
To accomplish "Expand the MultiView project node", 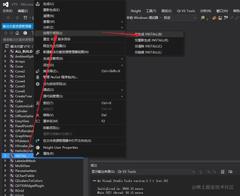I will coord(5,166).
